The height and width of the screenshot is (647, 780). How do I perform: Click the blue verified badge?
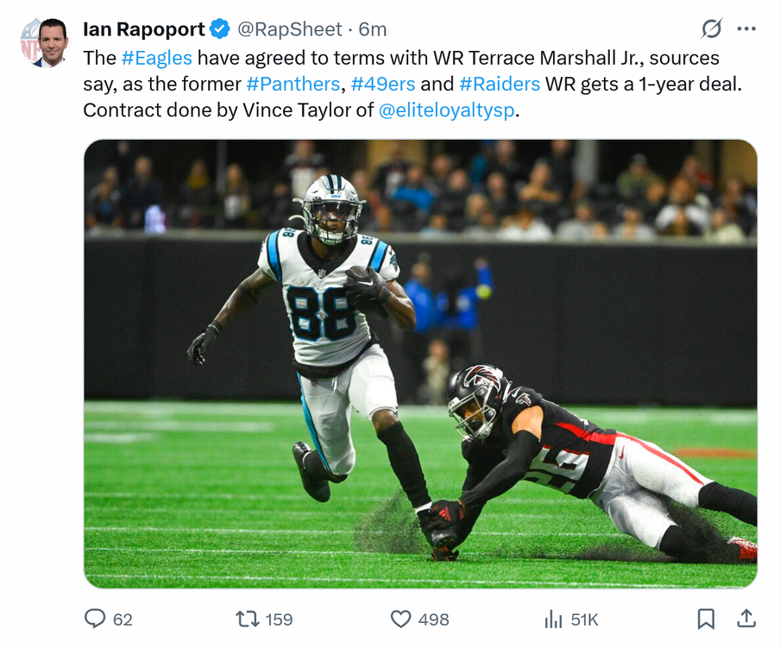click(219, 28)
